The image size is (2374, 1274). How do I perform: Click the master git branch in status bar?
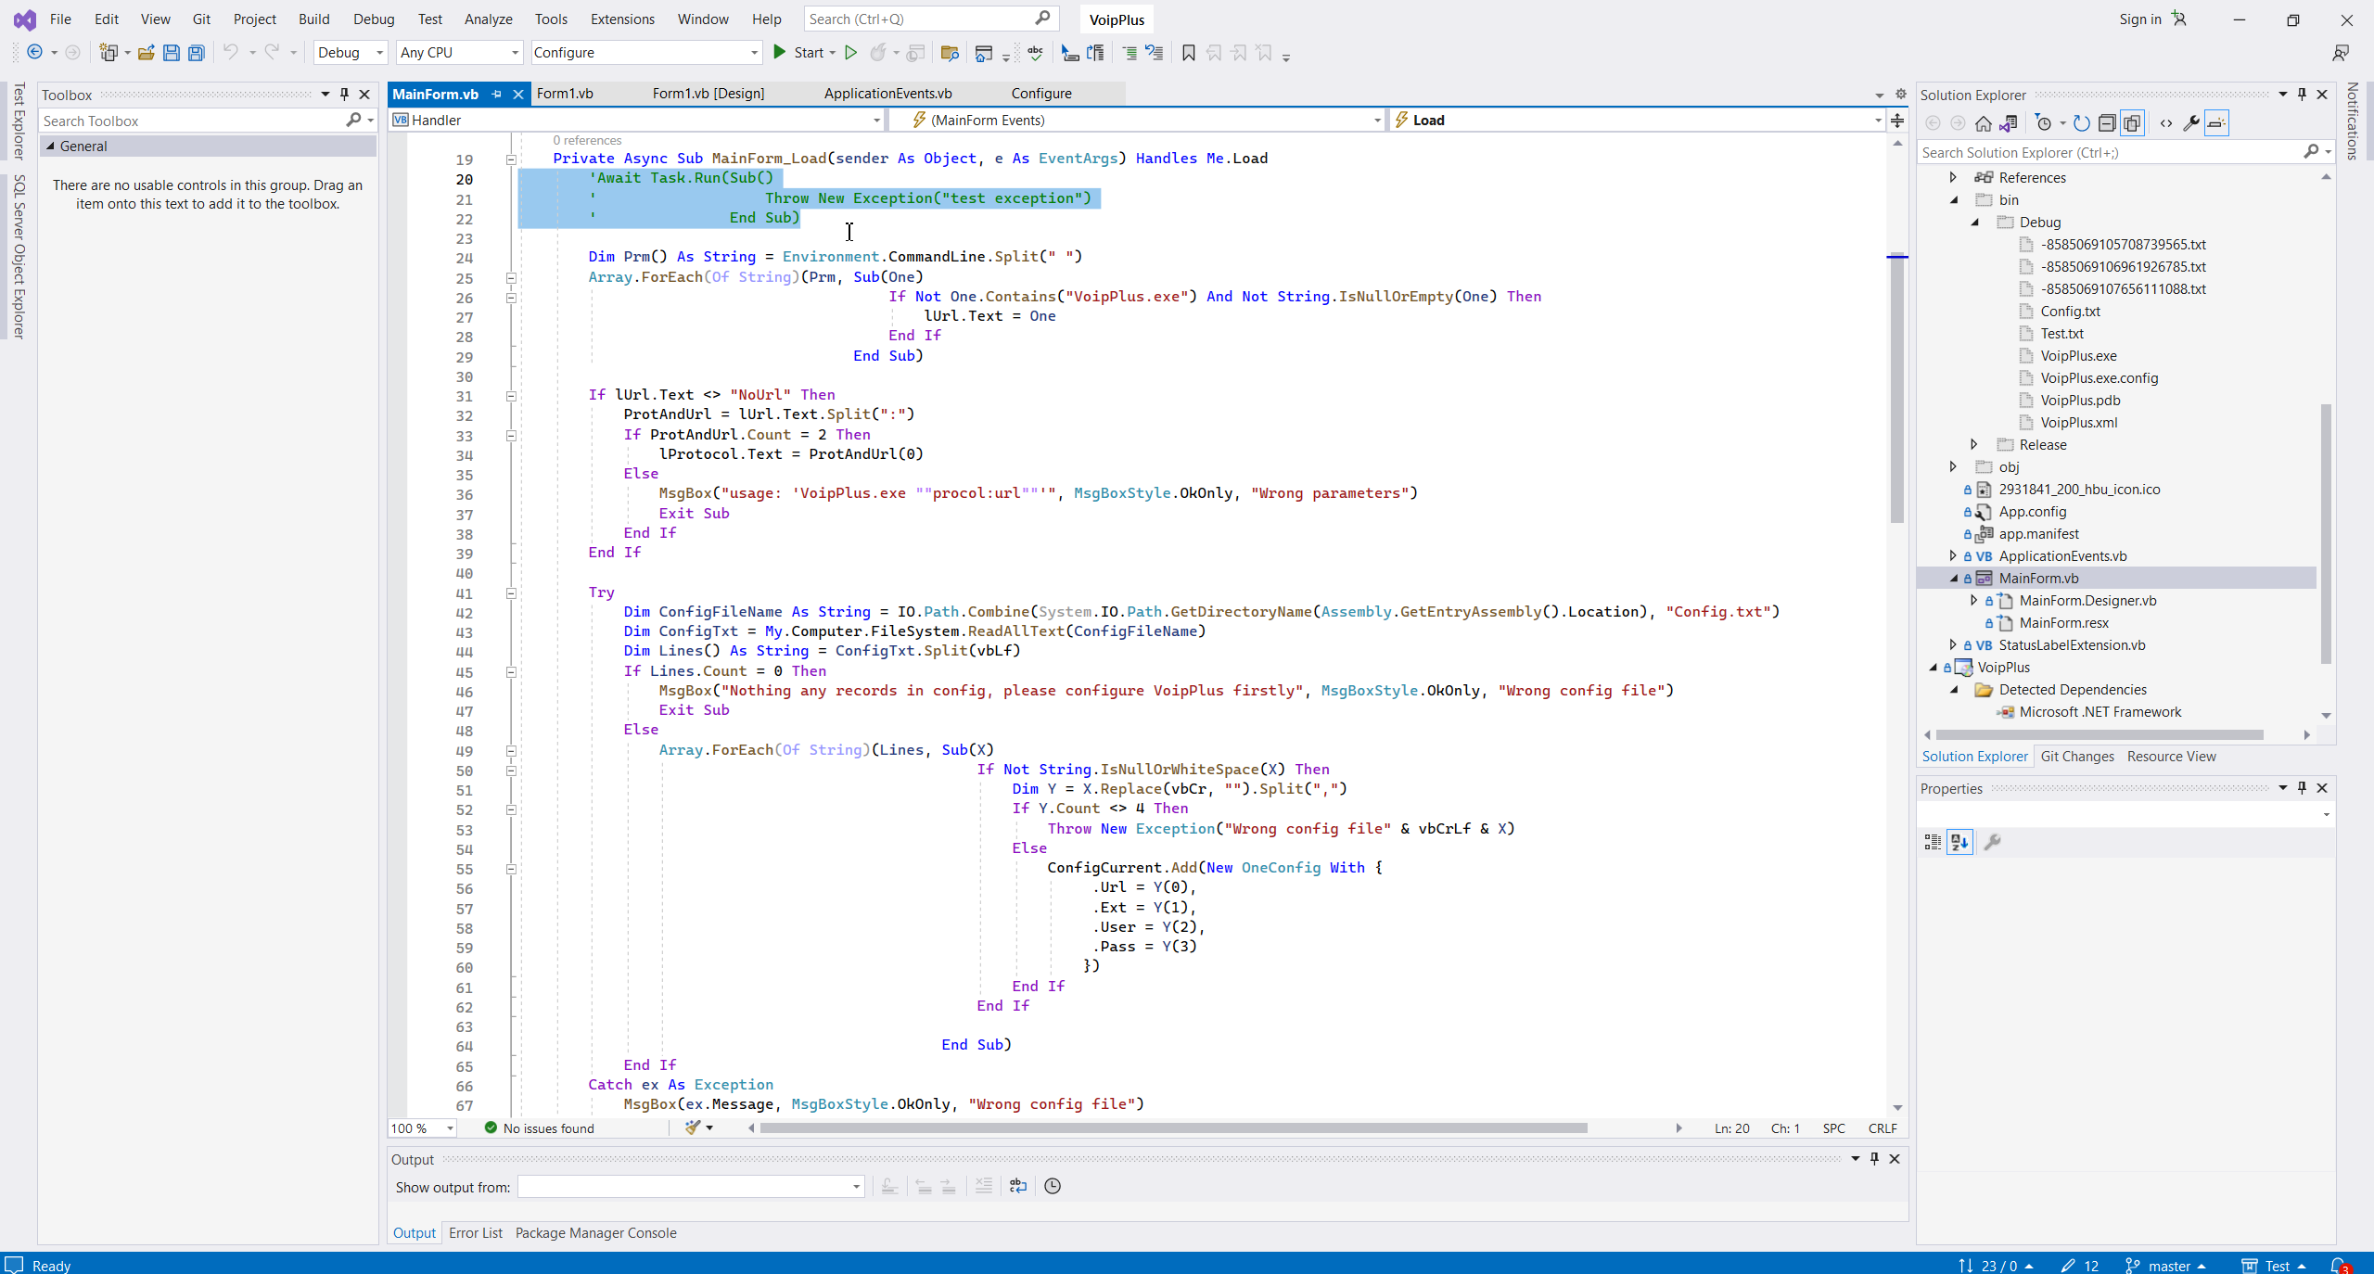(2168, 1266)
